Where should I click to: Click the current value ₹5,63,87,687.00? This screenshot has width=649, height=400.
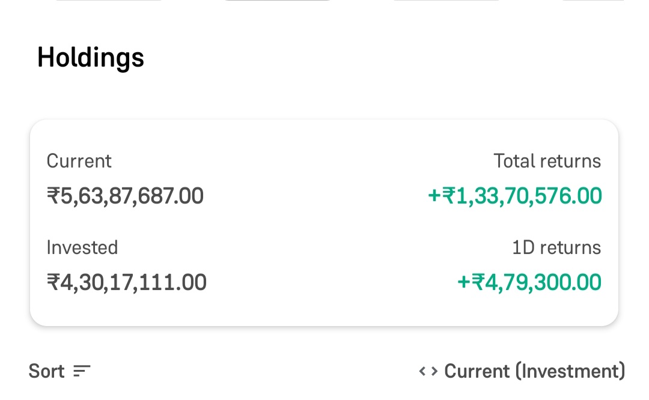coord(125,196)
